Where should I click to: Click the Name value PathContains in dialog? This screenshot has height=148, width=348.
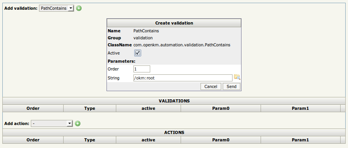(x=146, y=31)
